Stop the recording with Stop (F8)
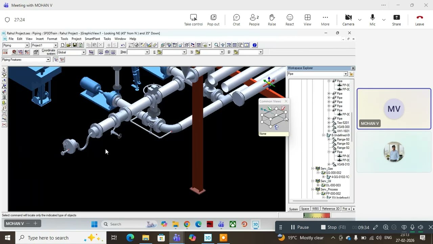Viewport: 433px width, 244px height. coord(333,227)
